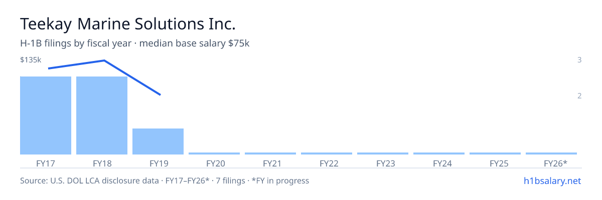
Task: Click the salary line end at FY19
Action: point(160,94)
